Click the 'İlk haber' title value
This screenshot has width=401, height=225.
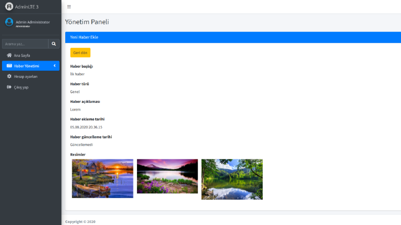[x=77, y=74]
